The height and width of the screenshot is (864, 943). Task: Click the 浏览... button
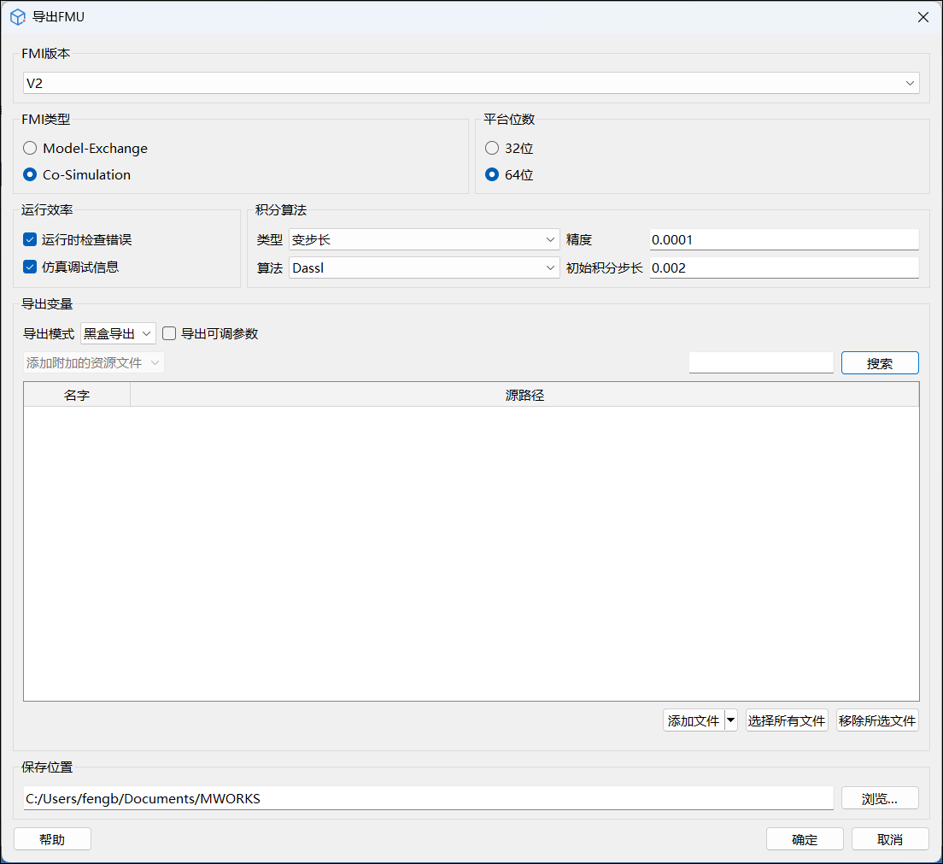pyautogui.click(x=880, y=798)
